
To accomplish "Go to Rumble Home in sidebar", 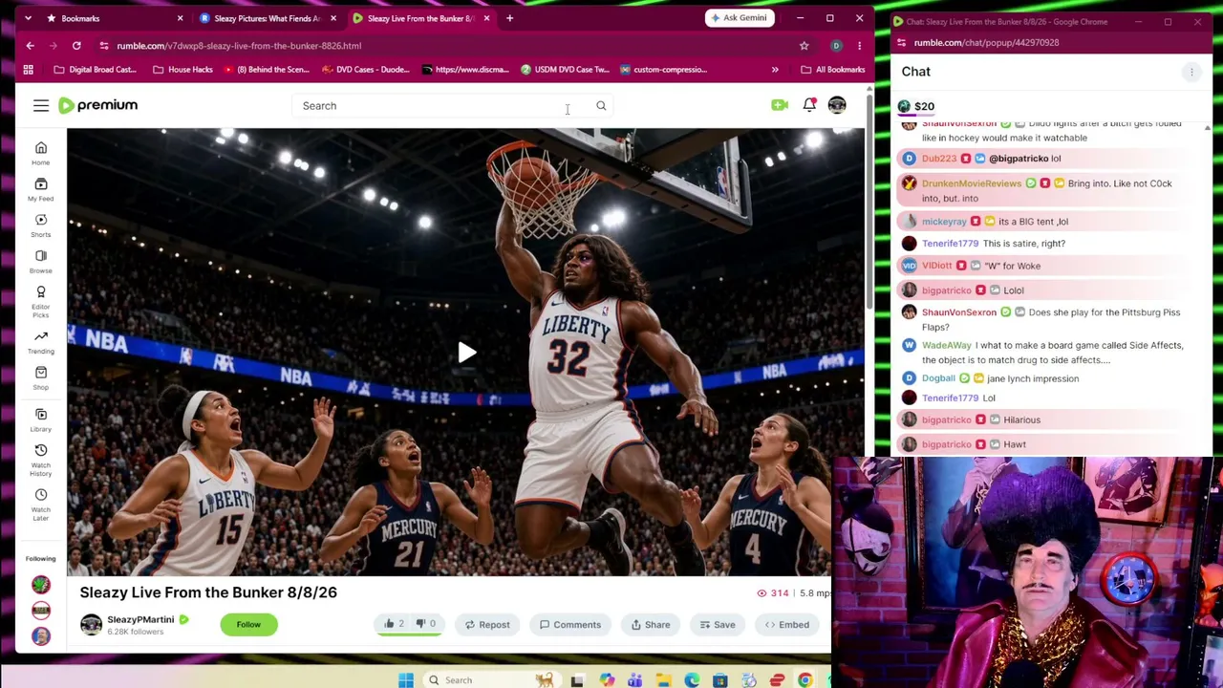I will coord(41,153).
